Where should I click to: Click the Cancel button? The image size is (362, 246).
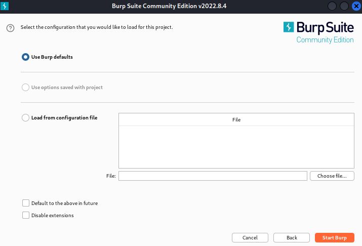250,238
